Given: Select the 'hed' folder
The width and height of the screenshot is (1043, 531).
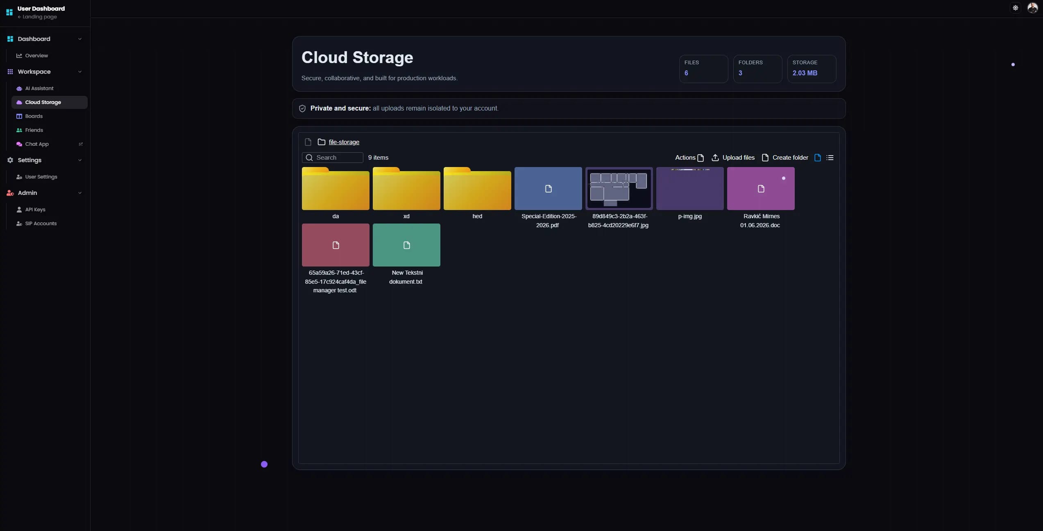Looking at the screenshot, I should point(477,189).
